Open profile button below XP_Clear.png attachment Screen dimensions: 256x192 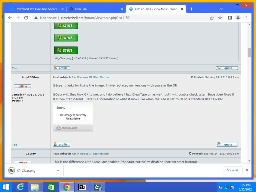pyautogui.click(x=61, y=68)
